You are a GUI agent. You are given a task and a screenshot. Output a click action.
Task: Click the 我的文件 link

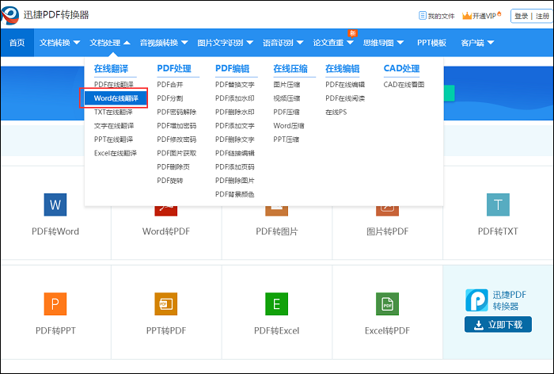441,16
